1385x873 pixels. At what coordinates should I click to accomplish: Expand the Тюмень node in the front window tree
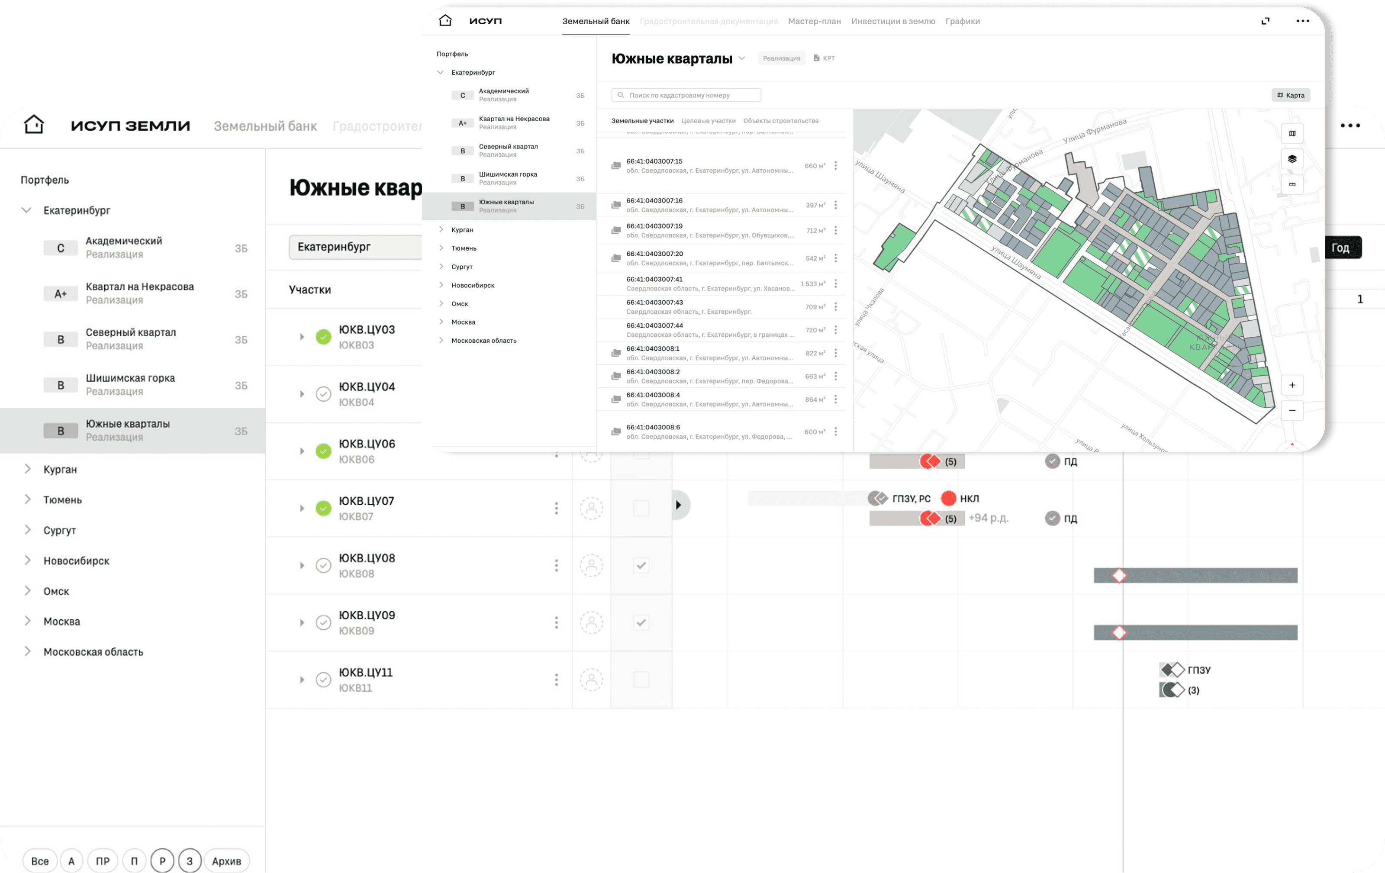441,248
